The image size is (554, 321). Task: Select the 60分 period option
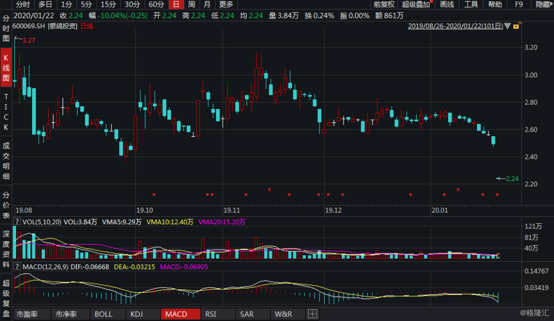(x=157, y=4)
